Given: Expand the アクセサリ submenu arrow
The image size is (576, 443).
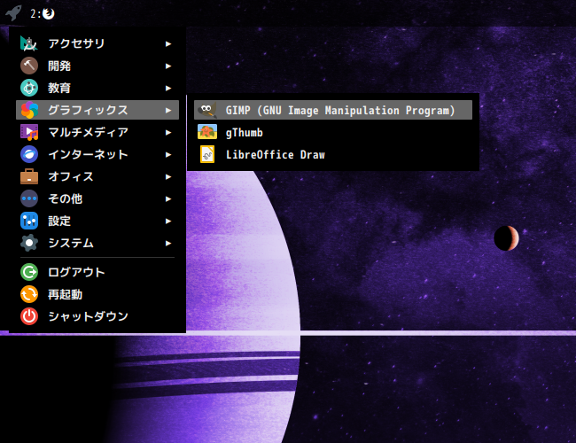Looking at the screenshot, I should pyautogui.click(x=168, y=44).
